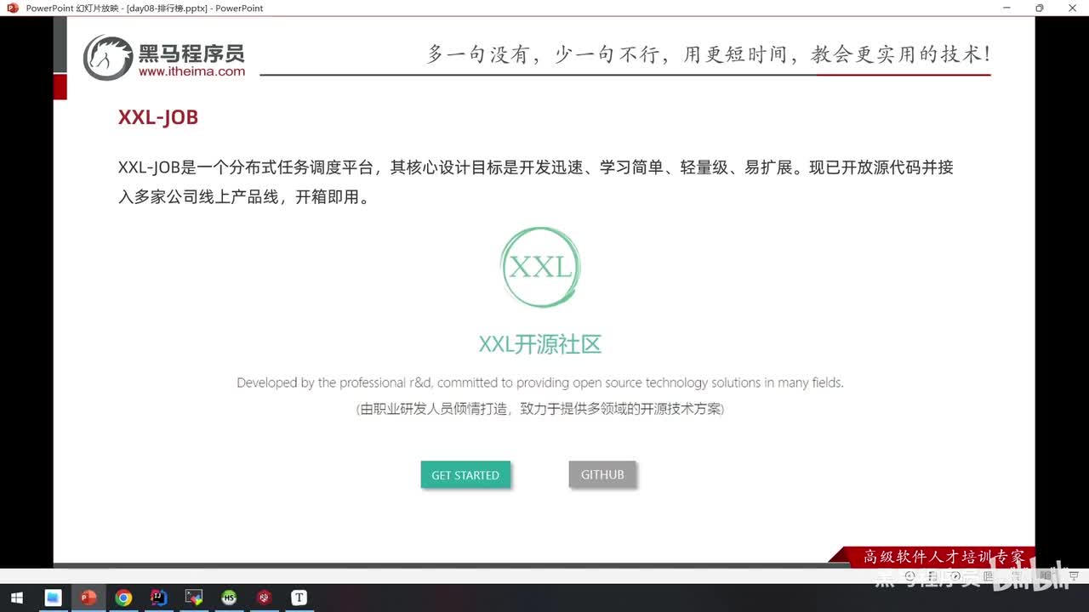The image size is (1089, 612).
Task: Click the XXL circular logo
Action: [541, 267]
